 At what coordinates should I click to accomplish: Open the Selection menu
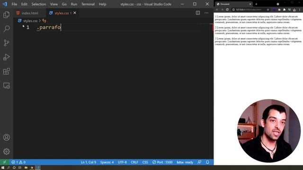click(39, 4)
